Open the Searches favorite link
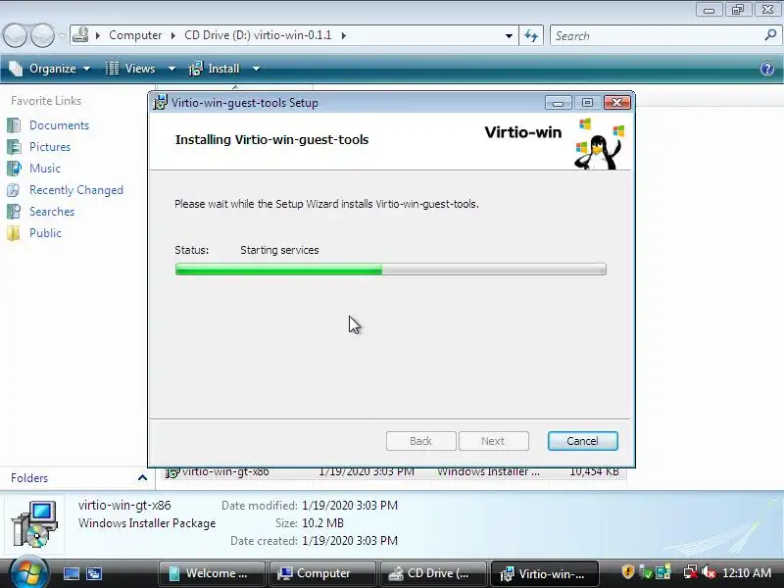 pyautogui.click(x=52, y=212)
